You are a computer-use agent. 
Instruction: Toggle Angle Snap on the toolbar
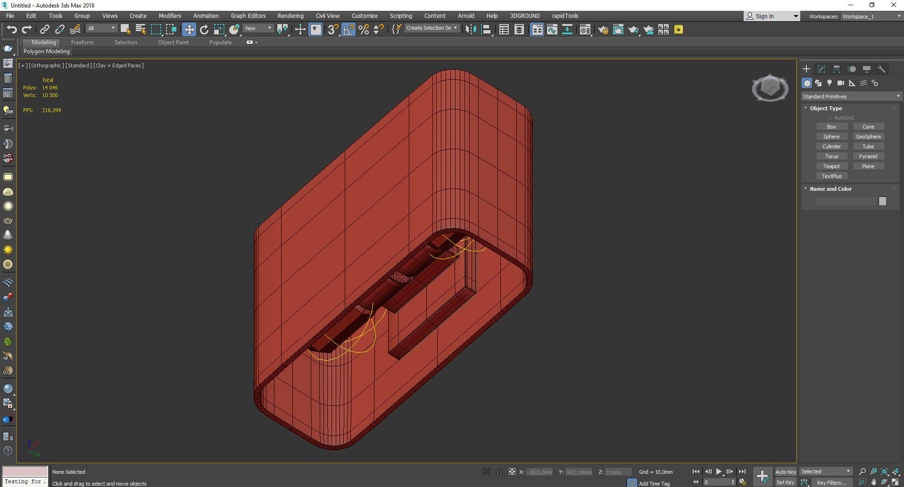click(348, 30)
